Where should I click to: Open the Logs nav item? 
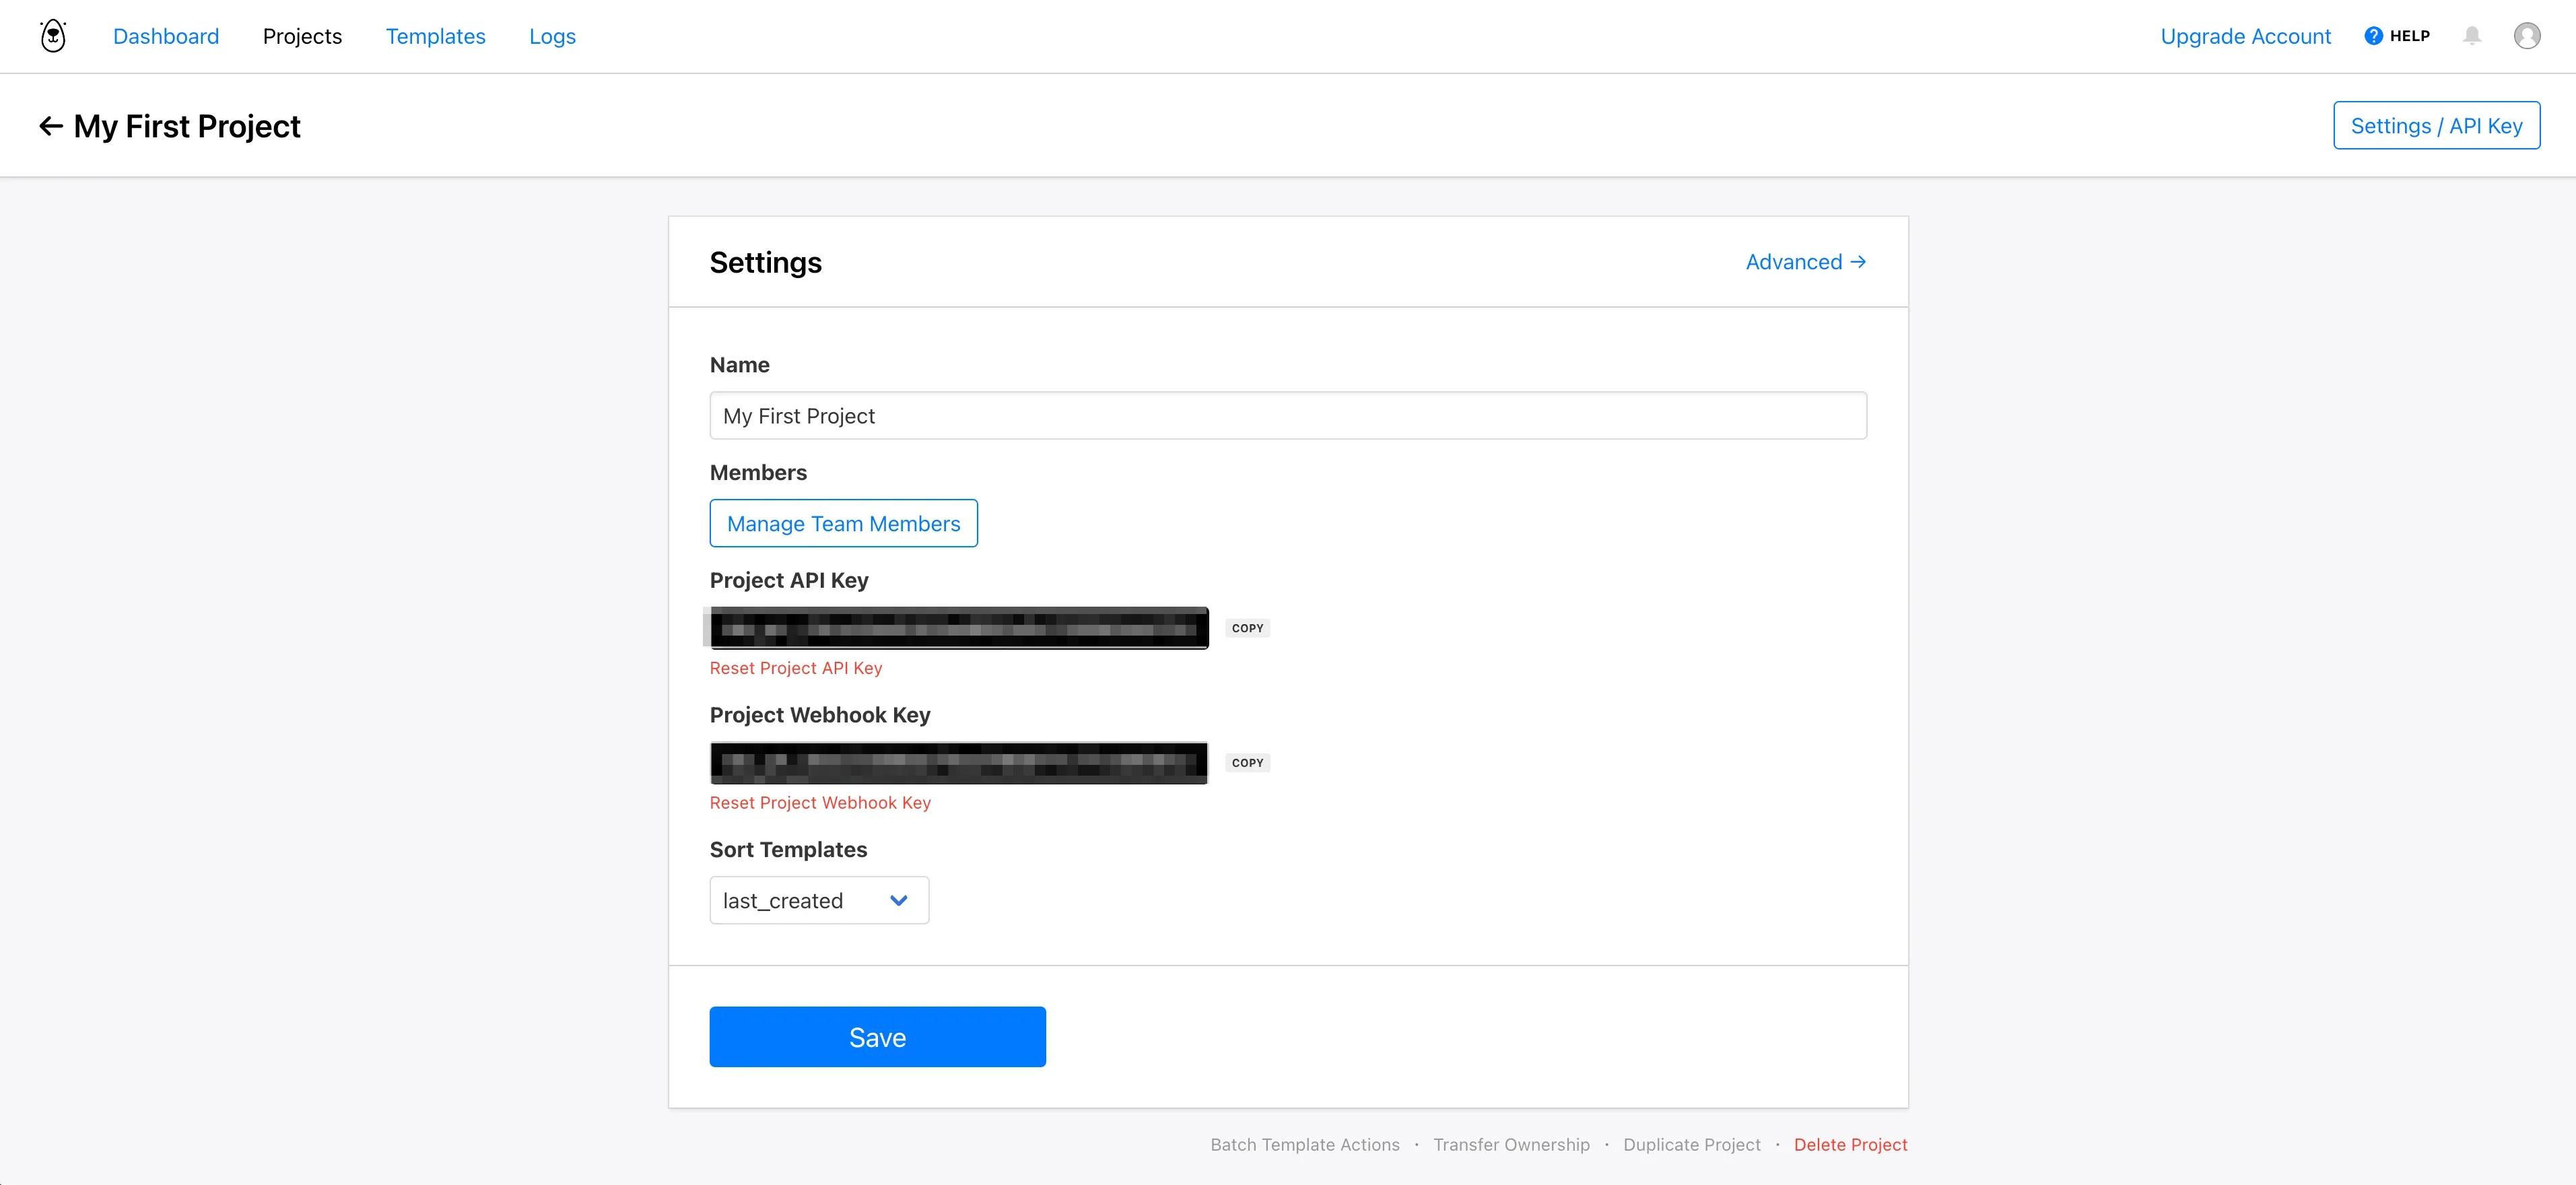click(x=552, y=36)
